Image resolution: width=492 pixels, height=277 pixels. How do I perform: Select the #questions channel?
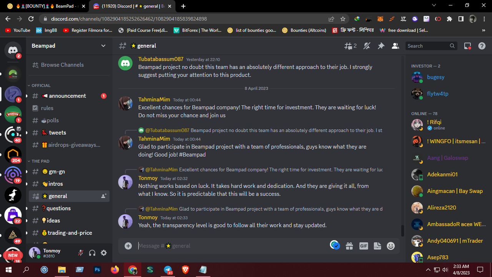57,208
